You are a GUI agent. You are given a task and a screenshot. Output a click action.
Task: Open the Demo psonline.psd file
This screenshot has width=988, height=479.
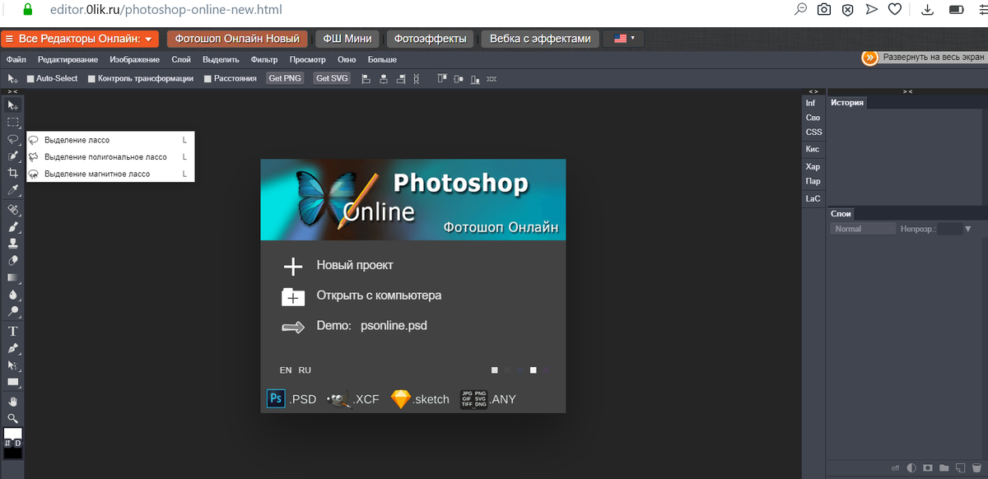(x=394, y=325)
